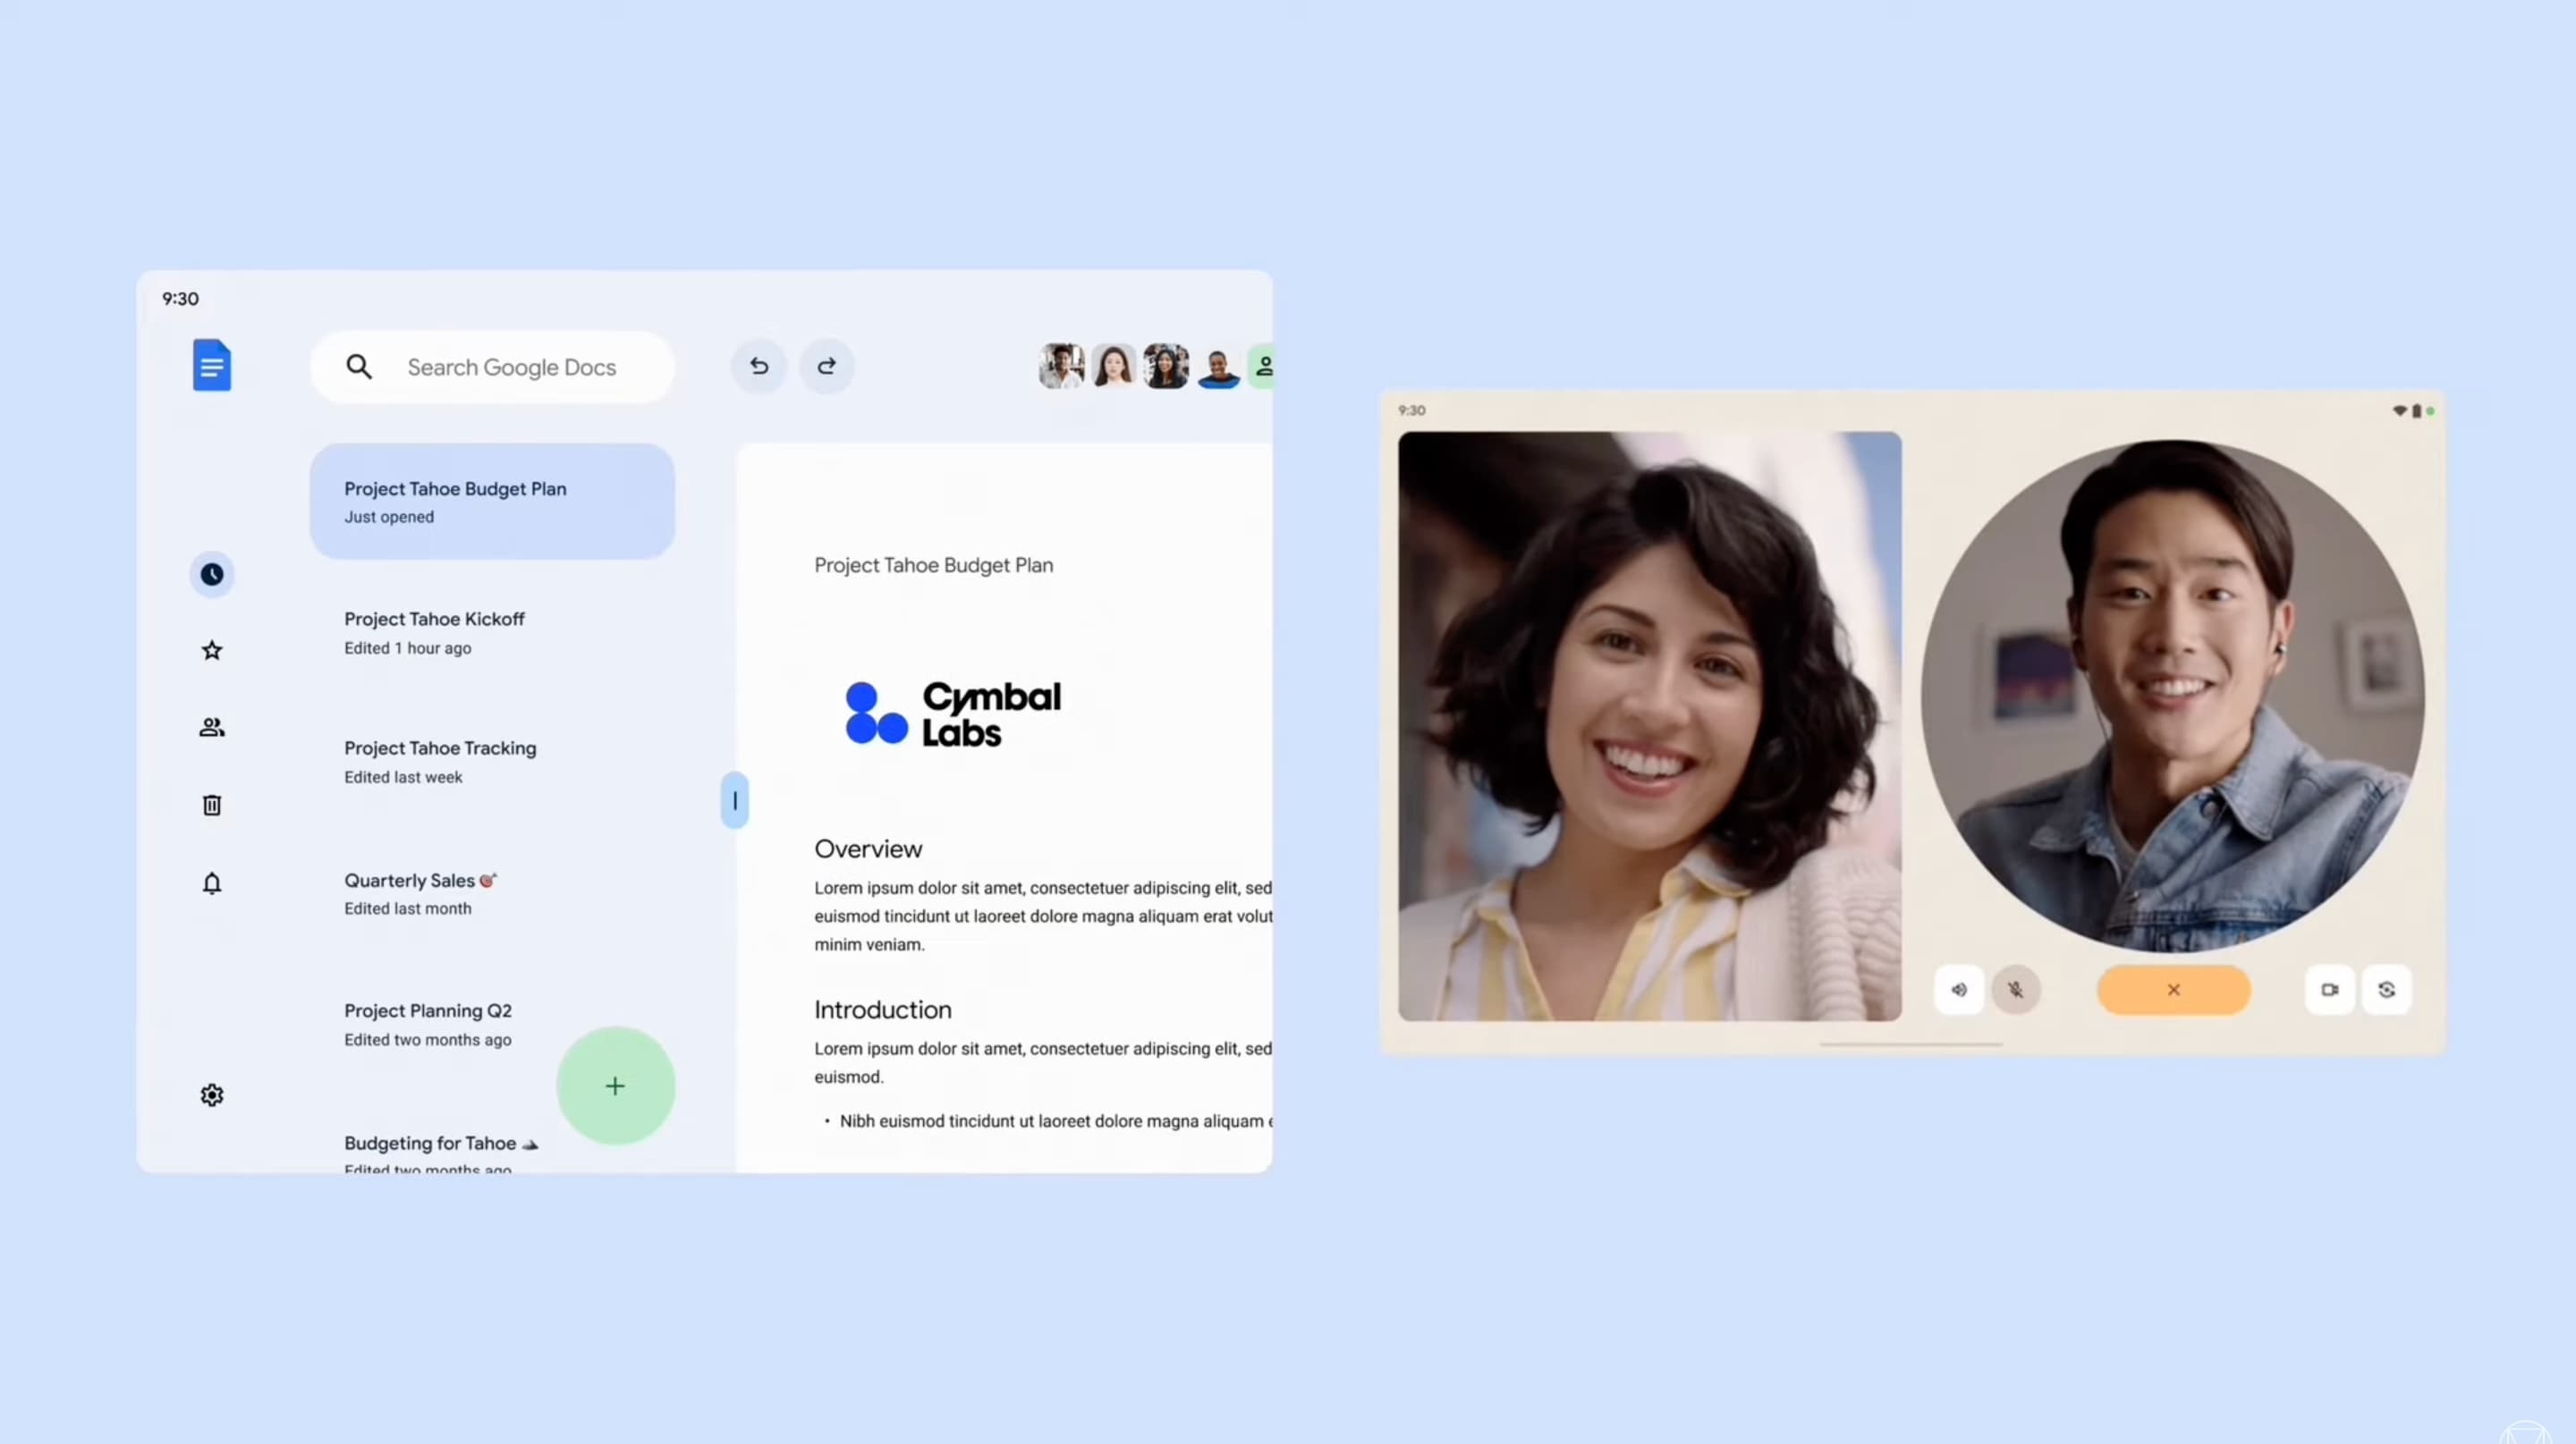Create a new document with the plus button
The image size is (2576, 1444).
615,1085
